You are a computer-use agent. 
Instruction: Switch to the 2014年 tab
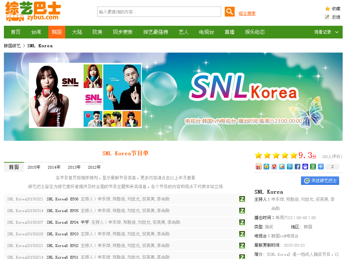coord(54,167)
